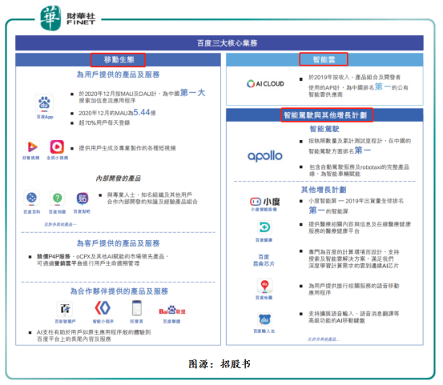Click the 小度智能屏 shipment bullet
Image resolution: width=443 pixels, height=385 pixels.
(x=356, y=206)
